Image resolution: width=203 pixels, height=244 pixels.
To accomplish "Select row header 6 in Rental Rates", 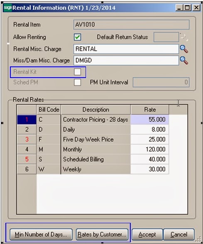I will (x=27, y=169).
